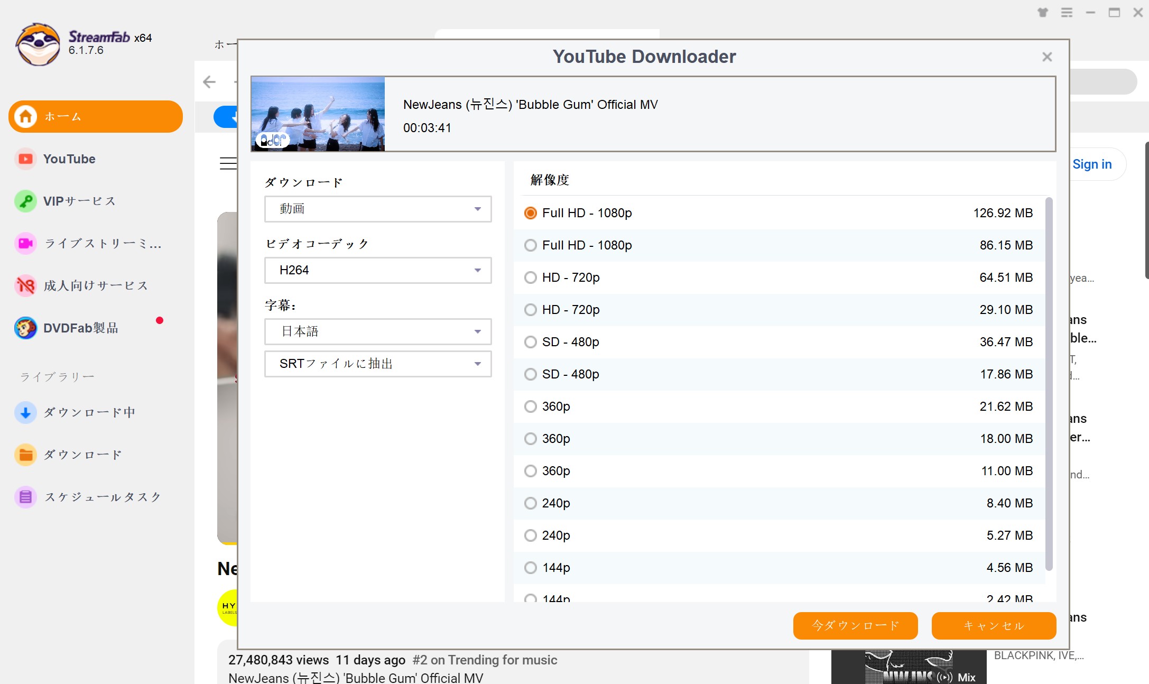Select HD 720p 64.51 MB option
1149x684 pixels.
tap(531, 278)
